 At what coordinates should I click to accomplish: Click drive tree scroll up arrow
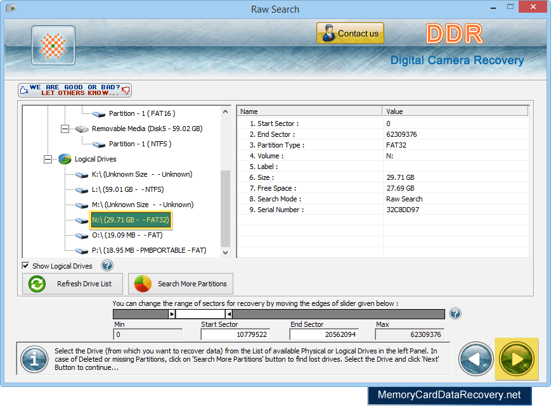click(226, 111)
